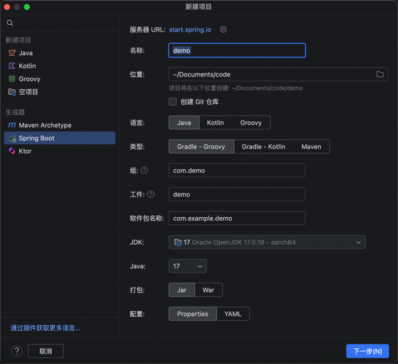Open the JDK dropdown list
Image resolution: width=398 pixels, height=364 pixels.
pos(267,242)
